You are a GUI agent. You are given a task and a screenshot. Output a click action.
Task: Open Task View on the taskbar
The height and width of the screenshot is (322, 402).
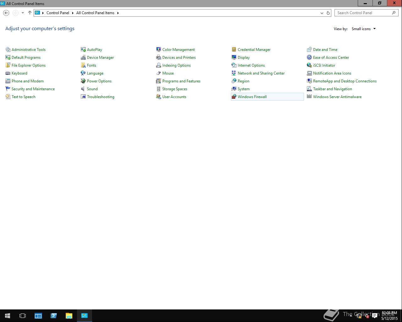(23, 316)
